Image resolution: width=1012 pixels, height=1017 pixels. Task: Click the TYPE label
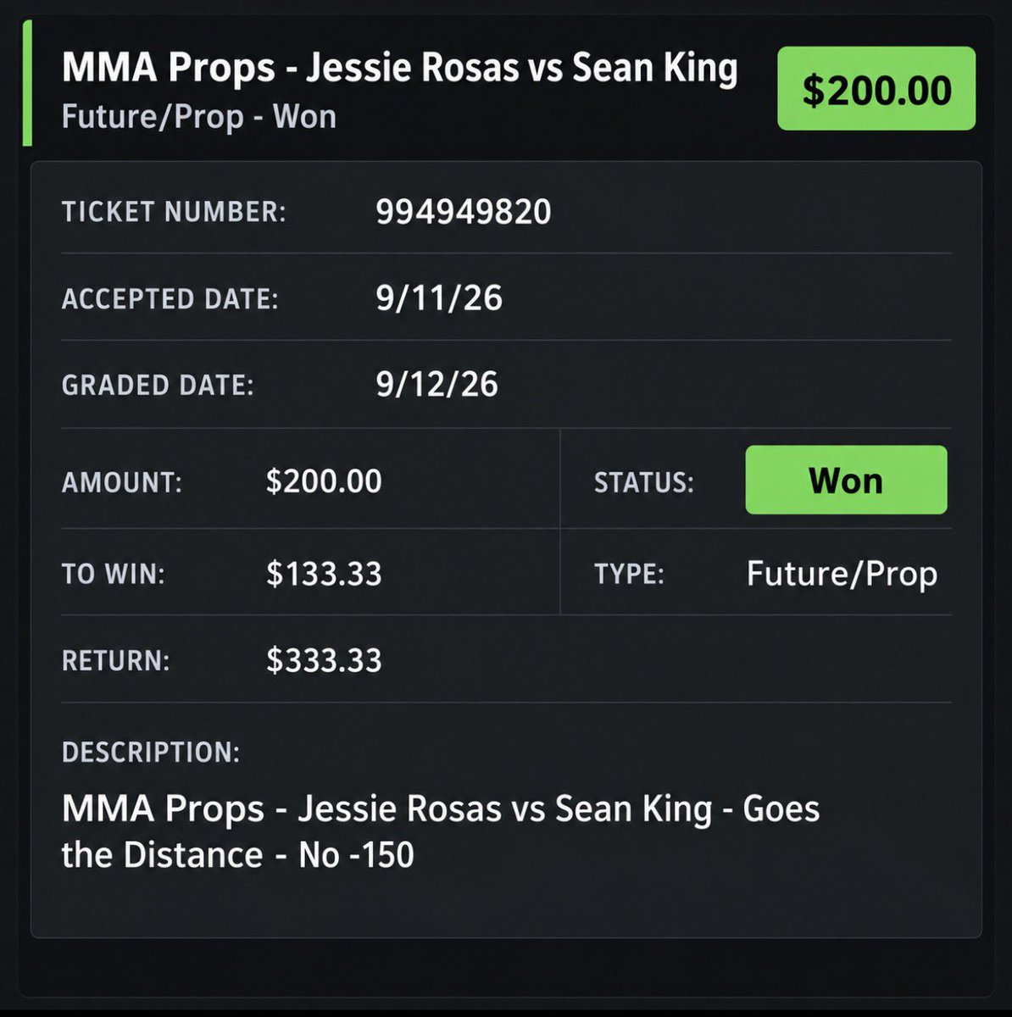[x=629, y=574]
